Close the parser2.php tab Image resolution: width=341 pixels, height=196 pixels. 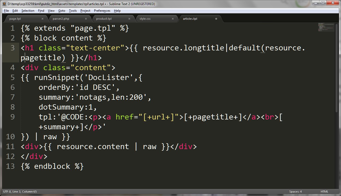pyautogui.click(x=86, y=19)
